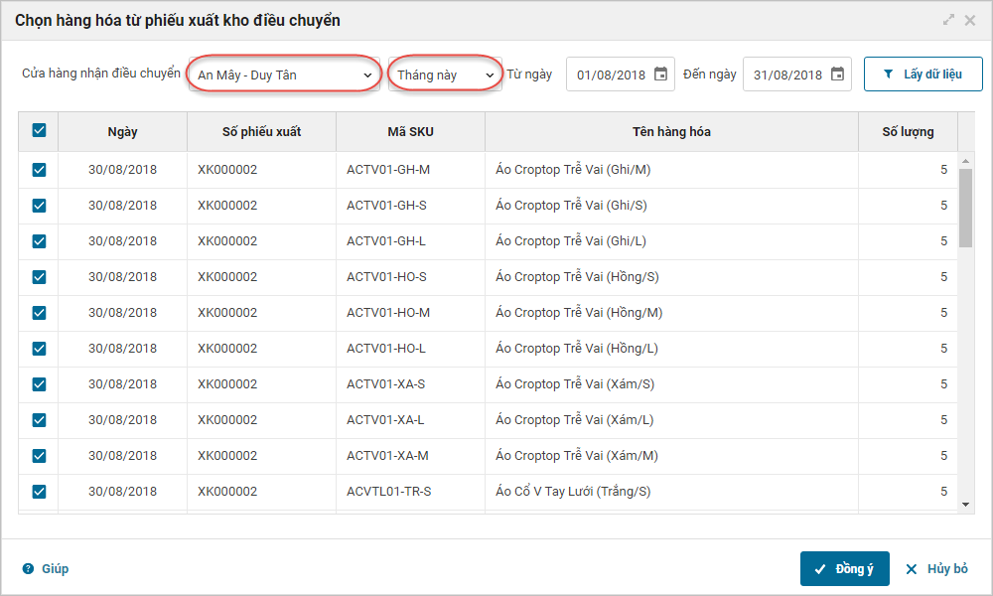This screenshot has height=596, width=993.
Task: Sort by the Ngày column header
Action: click(122, 132)
